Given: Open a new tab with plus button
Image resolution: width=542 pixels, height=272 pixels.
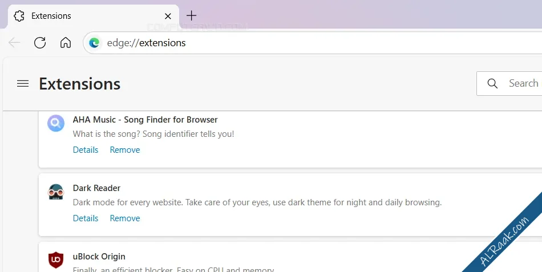Looking at the screenshot, I should 191,15.
